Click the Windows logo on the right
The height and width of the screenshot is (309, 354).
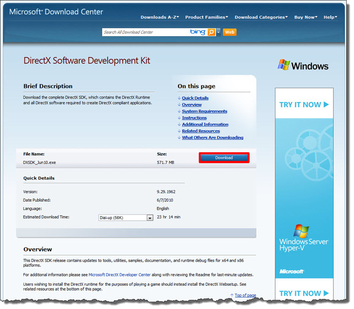coord(303,65)
